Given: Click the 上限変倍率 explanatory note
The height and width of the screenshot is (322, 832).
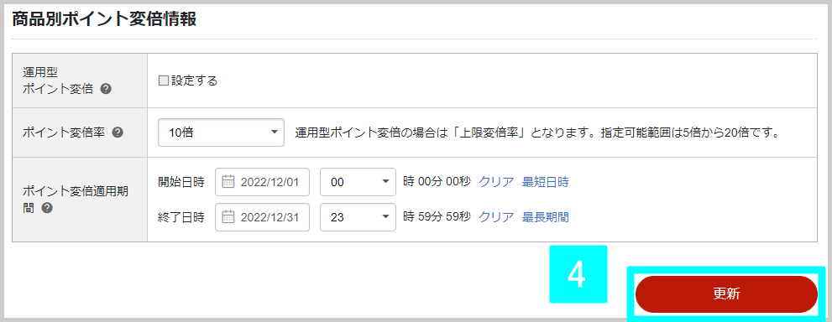Looking at the screenshot, I should pyautogui.click(x=536, y=132).
